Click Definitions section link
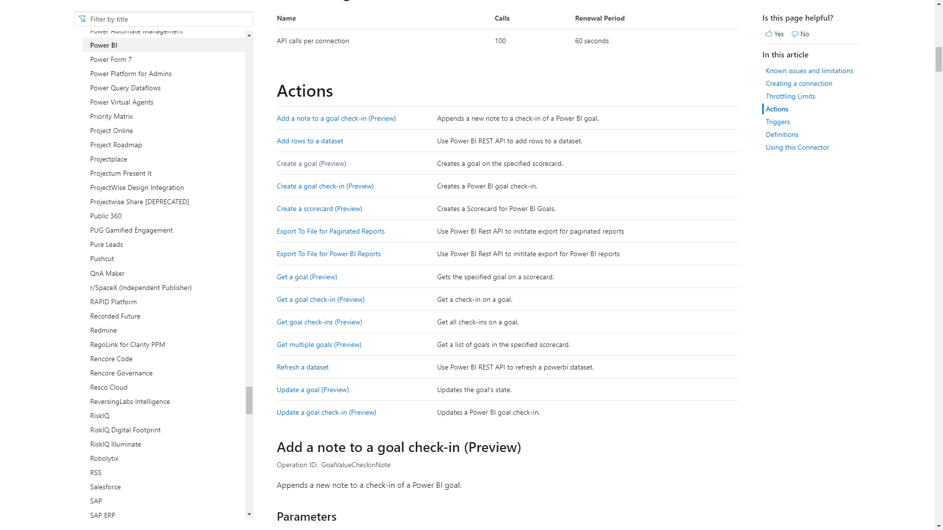 (782, 134)
